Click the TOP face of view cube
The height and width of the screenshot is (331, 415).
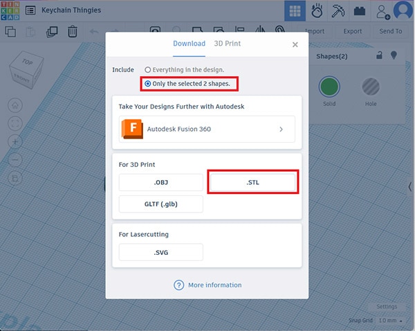[27, 62]
